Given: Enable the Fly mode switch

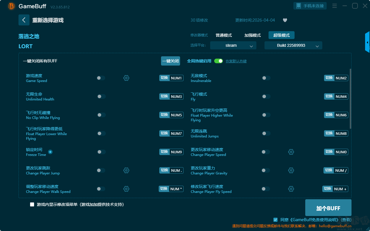Looking at the screenshot, I should 266,96.
